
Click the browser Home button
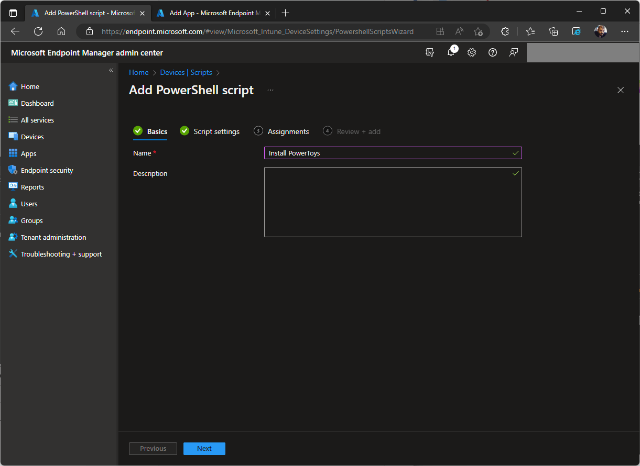61,31
